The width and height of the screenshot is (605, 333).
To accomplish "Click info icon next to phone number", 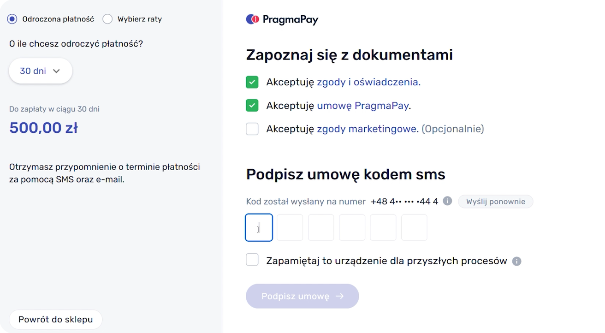I will pyautogui.click(x=447, y=201).
